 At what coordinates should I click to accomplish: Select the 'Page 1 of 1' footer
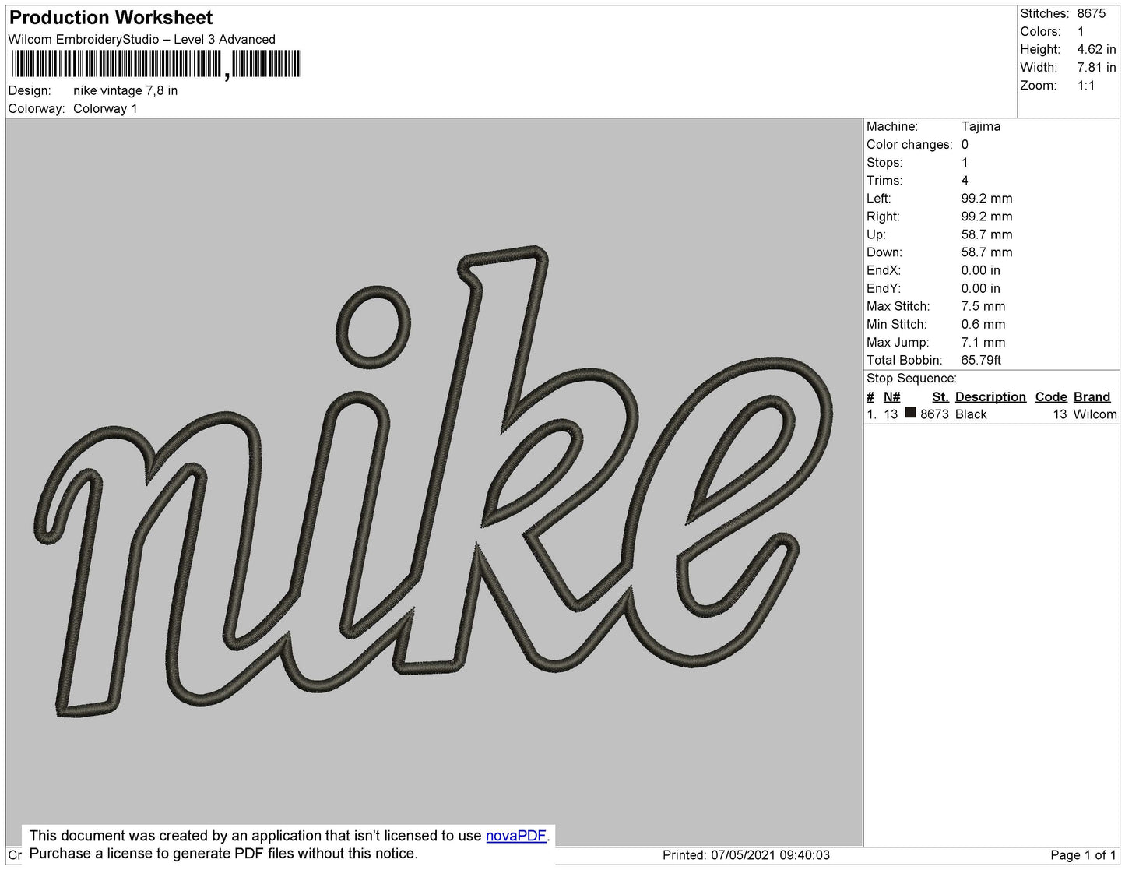pyautogui.click(x=1083, y=854)
